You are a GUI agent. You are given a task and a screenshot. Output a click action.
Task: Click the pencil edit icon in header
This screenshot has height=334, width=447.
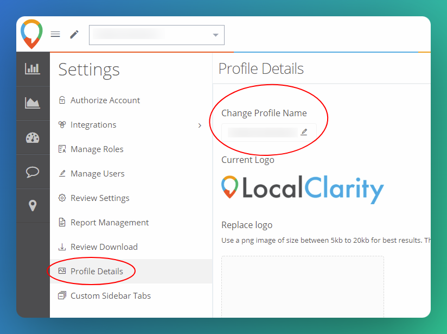[74, 35]
